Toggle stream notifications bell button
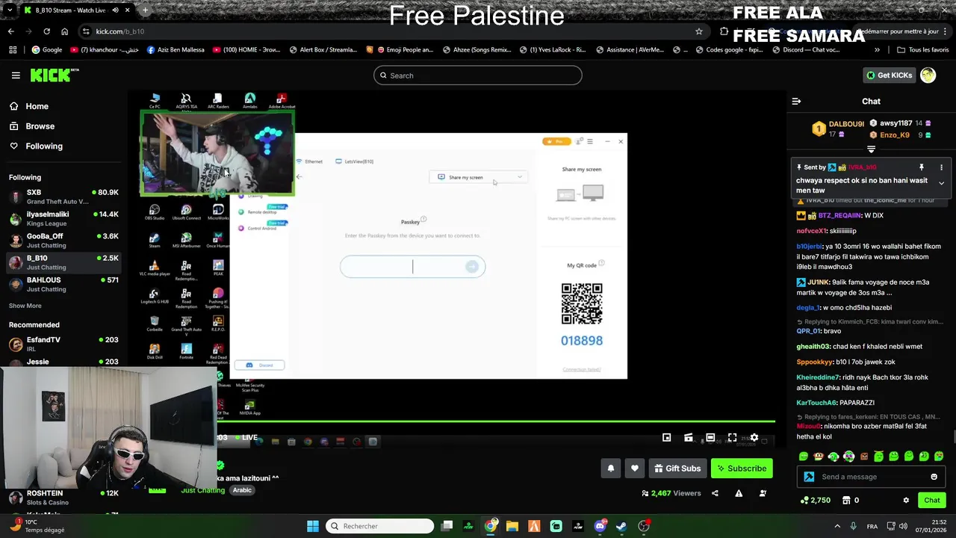 pos(610,469)
